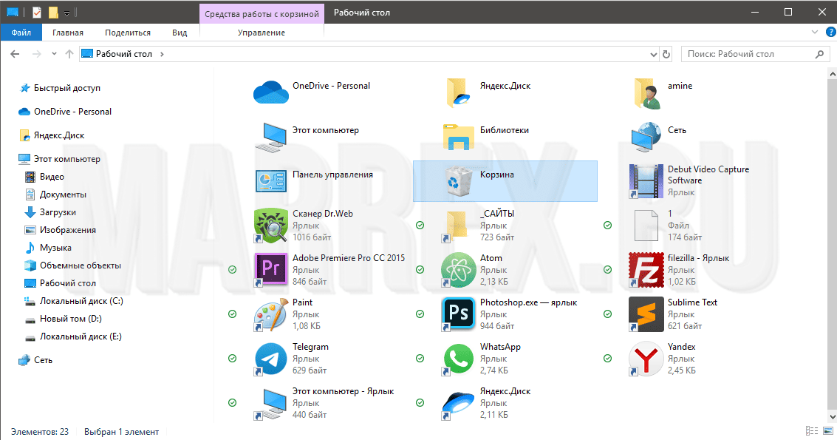Click the chevron after Рабочий стол in address bar
The height and width of the screenshot is (440, 837).
[x=162, y=54]
